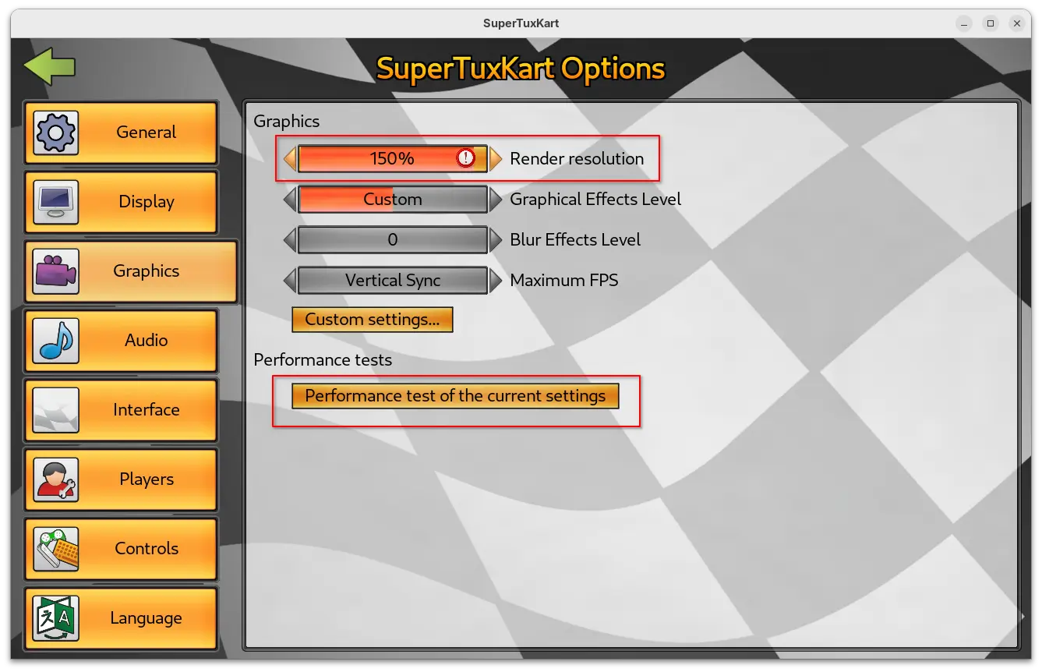Open Custom settings dialog
The image size is (1042, 672).
(x=372, y=320)
